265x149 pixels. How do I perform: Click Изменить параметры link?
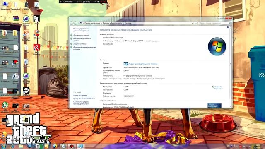(218, 88)
